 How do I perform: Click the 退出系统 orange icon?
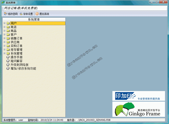coord(37,14)
